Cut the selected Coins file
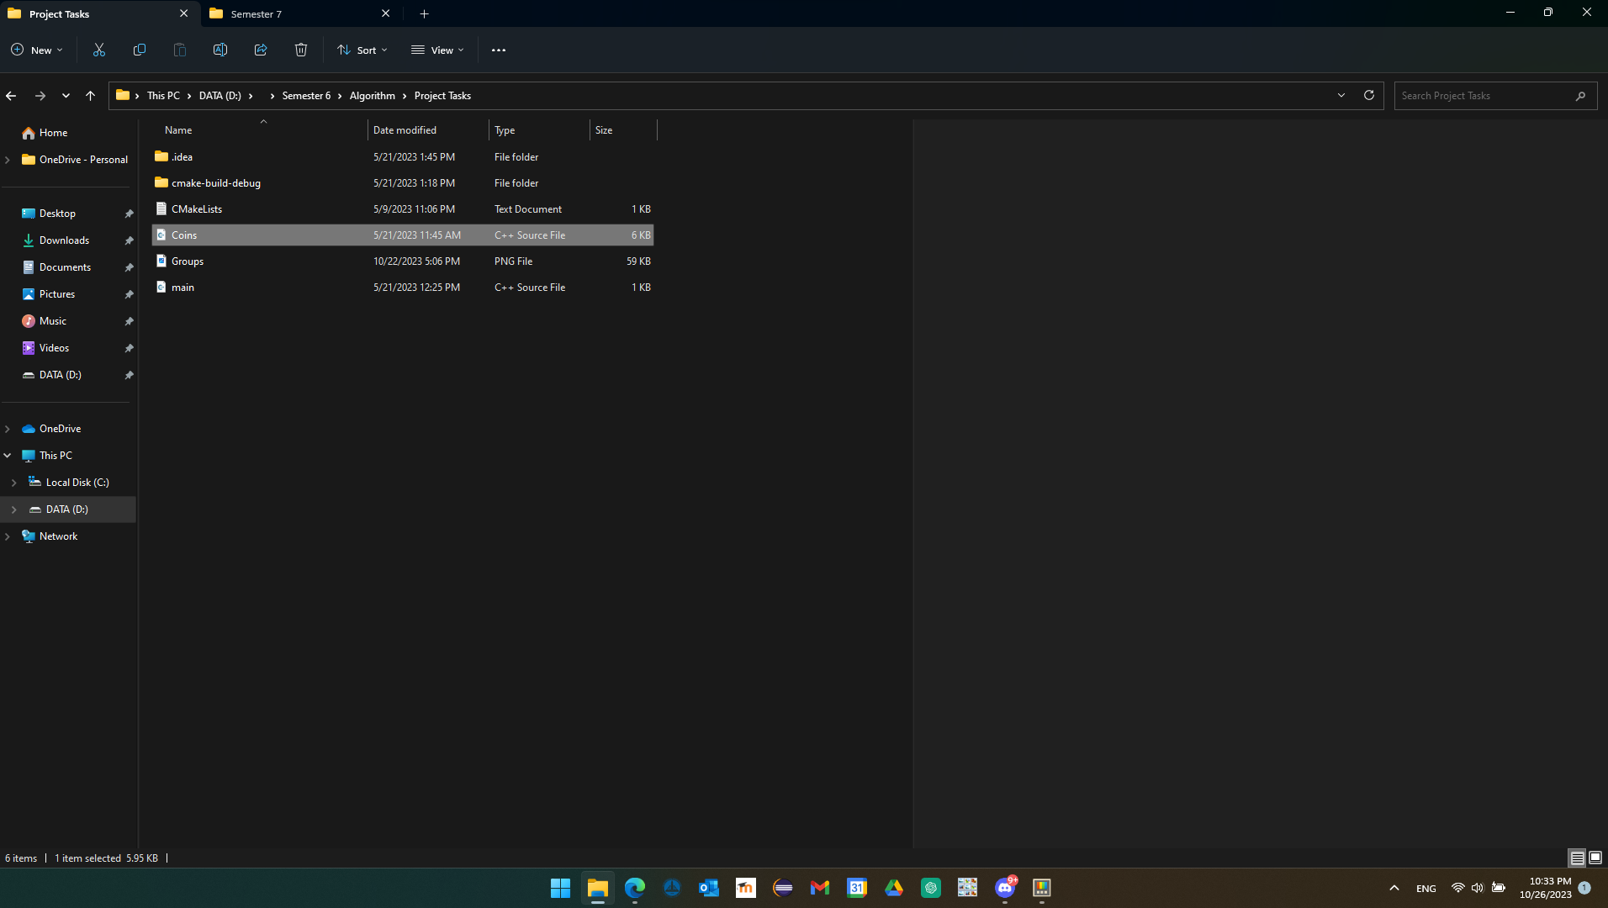 pos(98,50)
